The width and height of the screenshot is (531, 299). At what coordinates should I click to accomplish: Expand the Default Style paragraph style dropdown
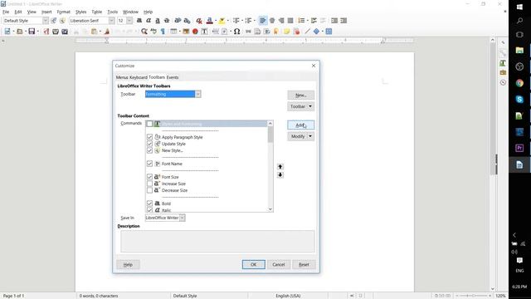[x=46, y=21]
